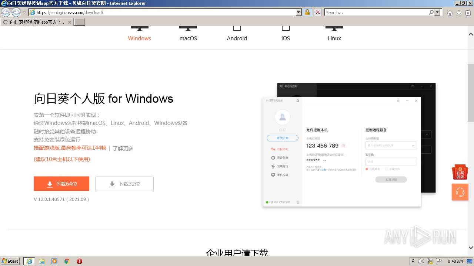Click the 建议10台主机以下使用 note
This screenshot has height=266, width=474.
62,159
